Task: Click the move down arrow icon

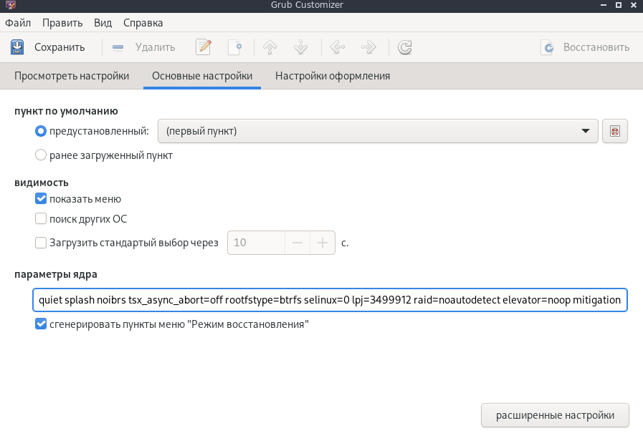Action: [x=300, y=47]
